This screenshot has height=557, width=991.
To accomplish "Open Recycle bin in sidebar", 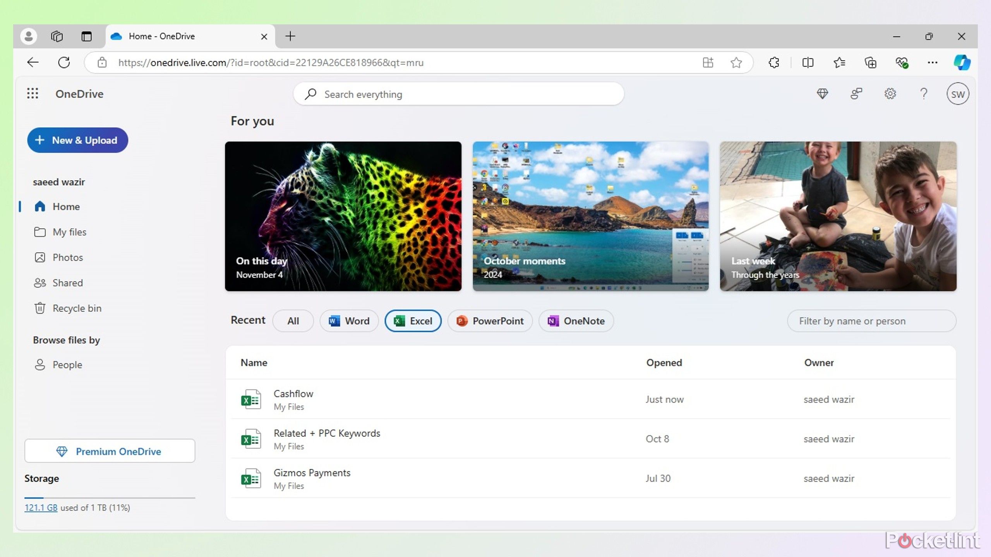I will [x=77, y=308].
